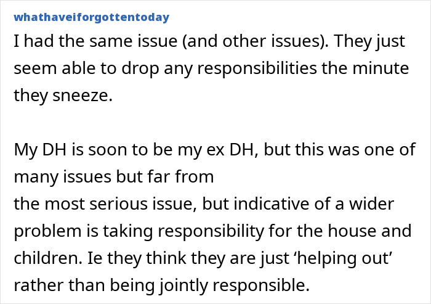Image resolution: width=431 pixels, height=304 pixels.
Task: Click the words "house and"
Action: (x=380, y=231)
